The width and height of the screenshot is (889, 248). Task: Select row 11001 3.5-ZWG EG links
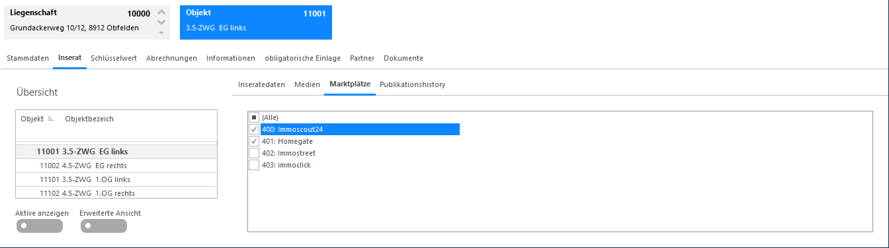(116, 151)
